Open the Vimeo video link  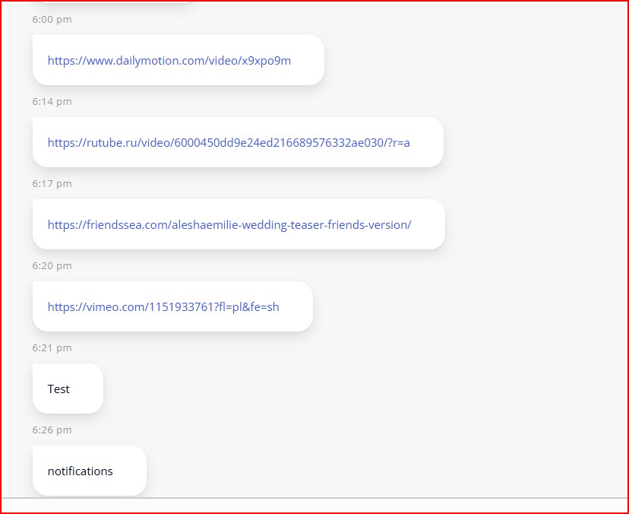click(x=163, y=307)
